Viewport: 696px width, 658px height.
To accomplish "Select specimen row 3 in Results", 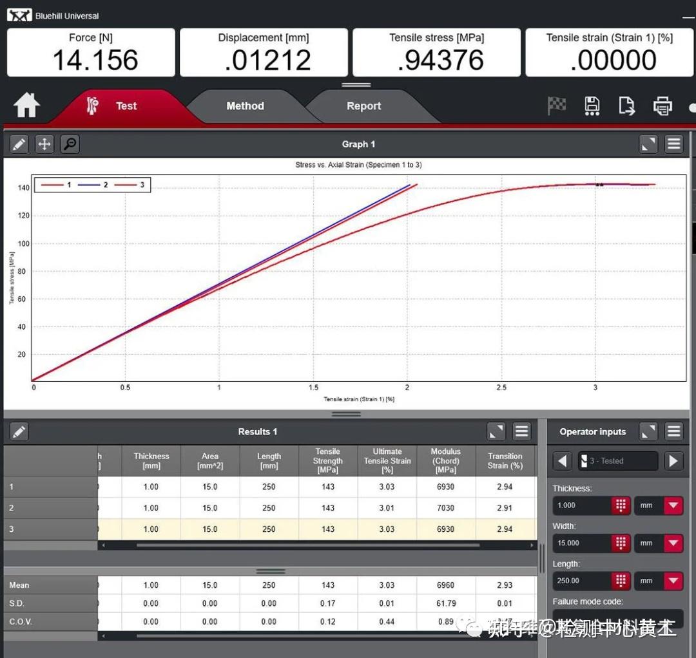I will (x=270, y=529).
